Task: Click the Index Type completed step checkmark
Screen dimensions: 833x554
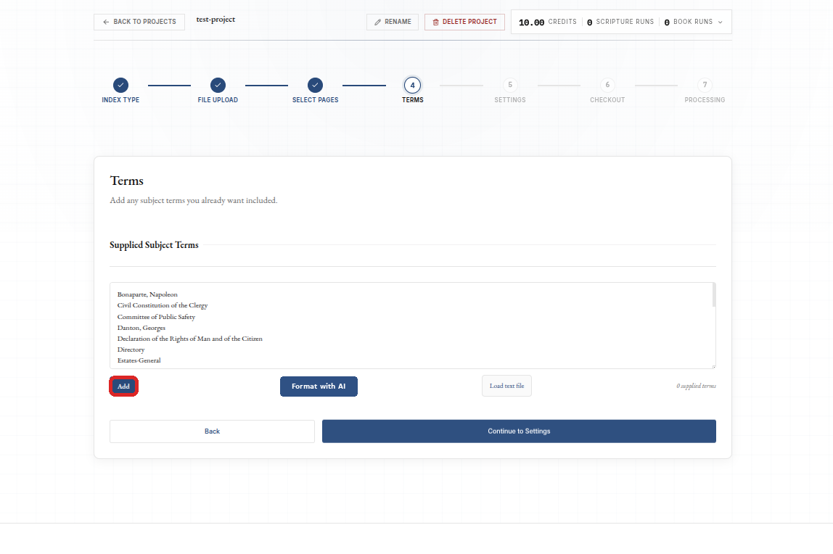Action: [x=120, y=85]
